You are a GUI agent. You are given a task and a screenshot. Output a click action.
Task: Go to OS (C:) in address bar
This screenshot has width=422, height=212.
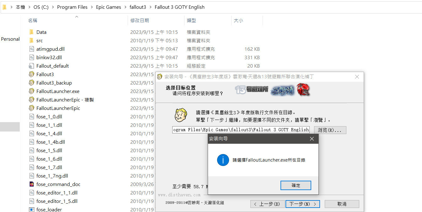click(x=41, y=7)
